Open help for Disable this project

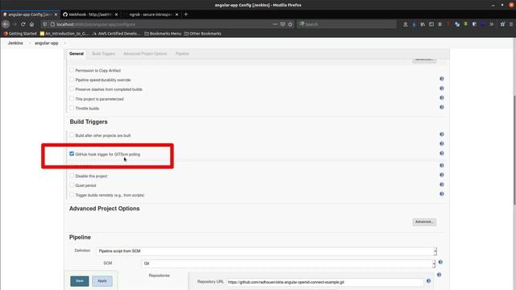click(x=442, y=175)
